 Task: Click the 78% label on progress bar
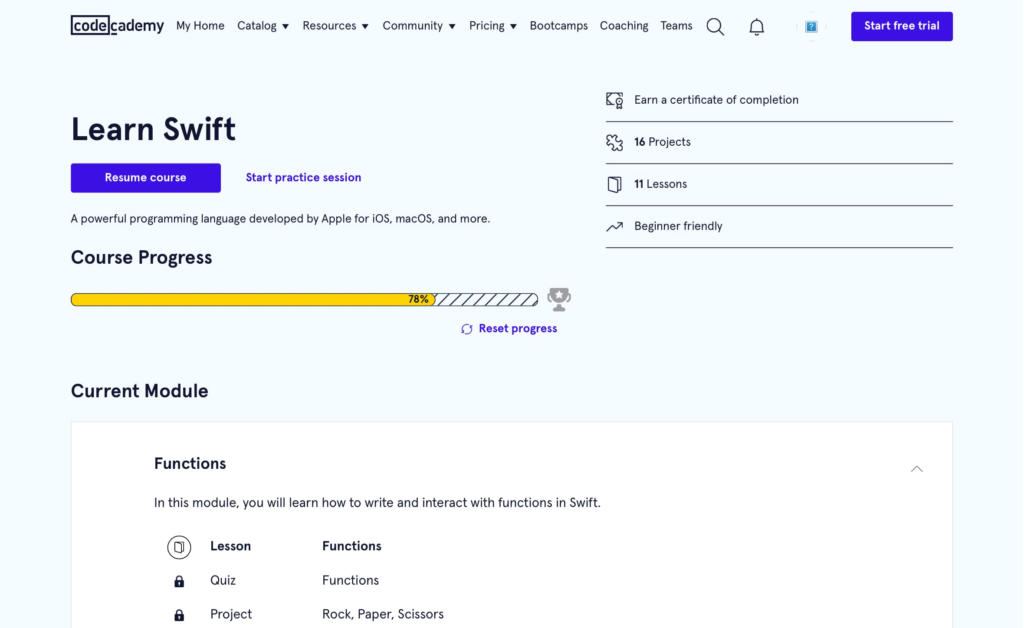[418, 299]
